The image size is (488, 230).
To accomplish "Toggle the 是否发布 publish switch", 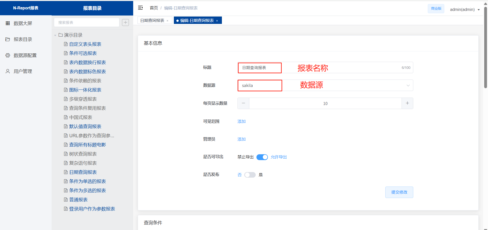I will tap(250, 175).
